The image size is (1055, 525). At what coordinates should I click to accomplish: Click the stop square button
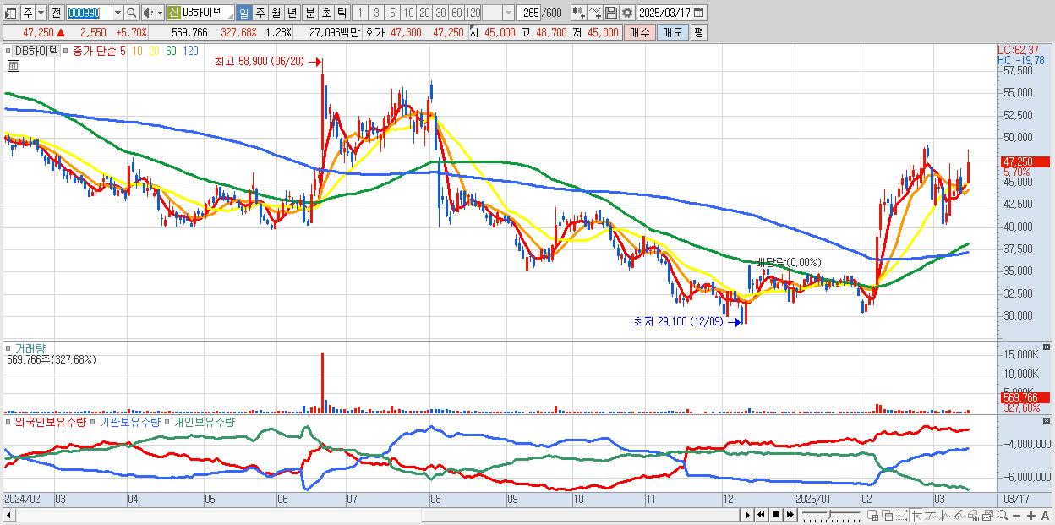pyautogui.click(x=776, y=515)
